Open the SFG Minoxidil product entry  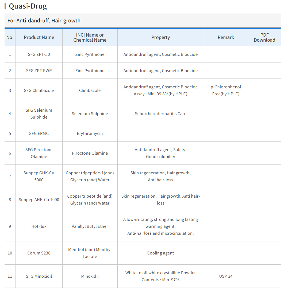point(39,276)
